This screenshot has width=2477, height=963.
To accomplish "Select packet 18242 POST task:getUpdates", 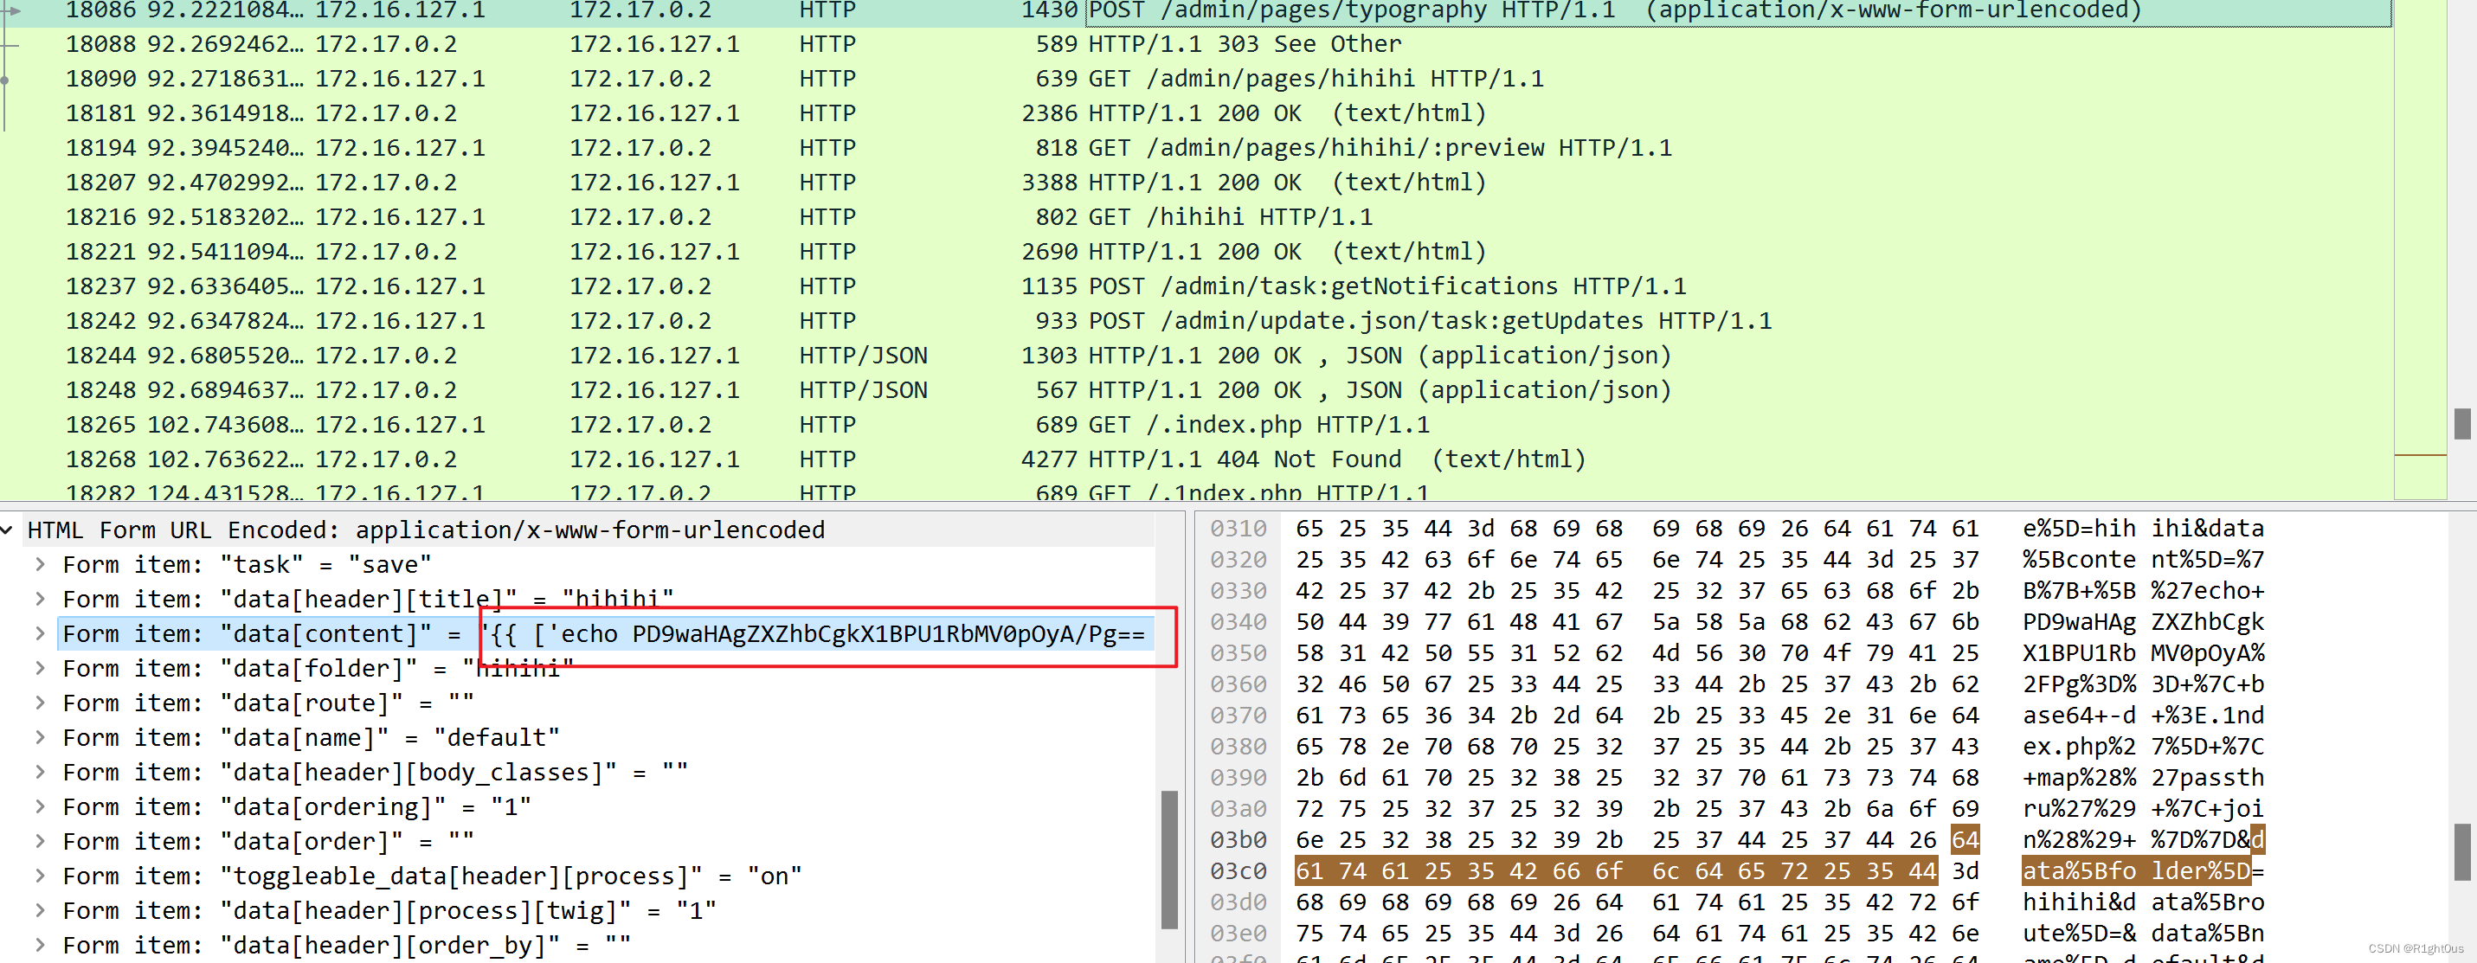I will [x=1196, y=321].
